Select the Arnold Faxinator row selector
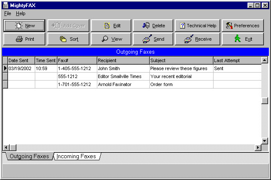The image size is (271, 180). (x=5, y=84)
